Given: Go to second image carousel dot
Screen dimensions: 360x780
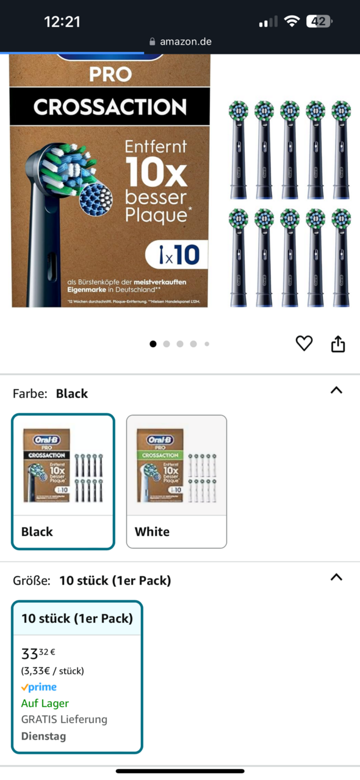Looking at the screenshot, I should coord(167,344).
